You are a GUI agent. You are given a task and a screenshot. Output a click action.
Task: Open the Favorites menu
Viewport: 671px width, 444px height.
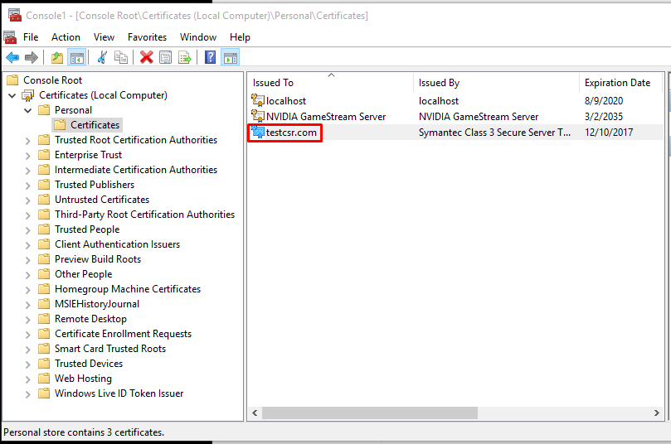[147, 37]
